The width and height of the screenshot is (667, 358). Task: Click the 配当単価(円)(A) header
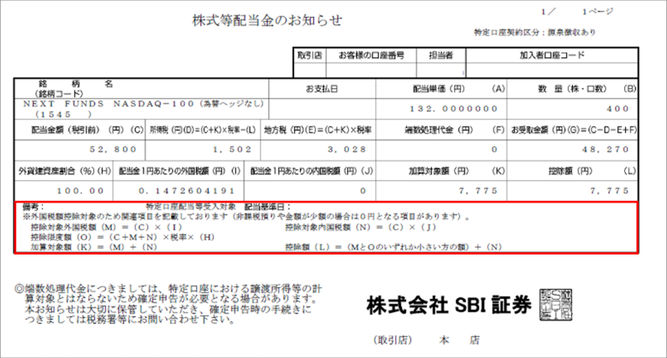click(441, 89)
